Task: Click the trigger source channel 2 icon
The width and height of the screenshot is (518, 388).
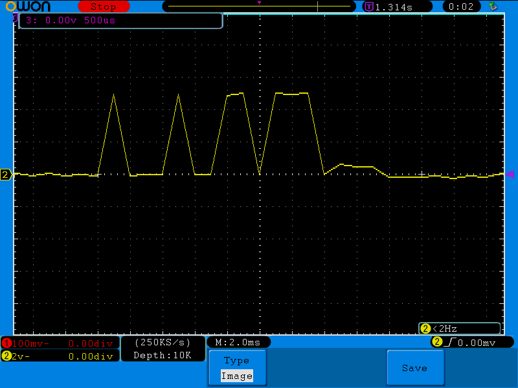Action: (x=436, y=342)
